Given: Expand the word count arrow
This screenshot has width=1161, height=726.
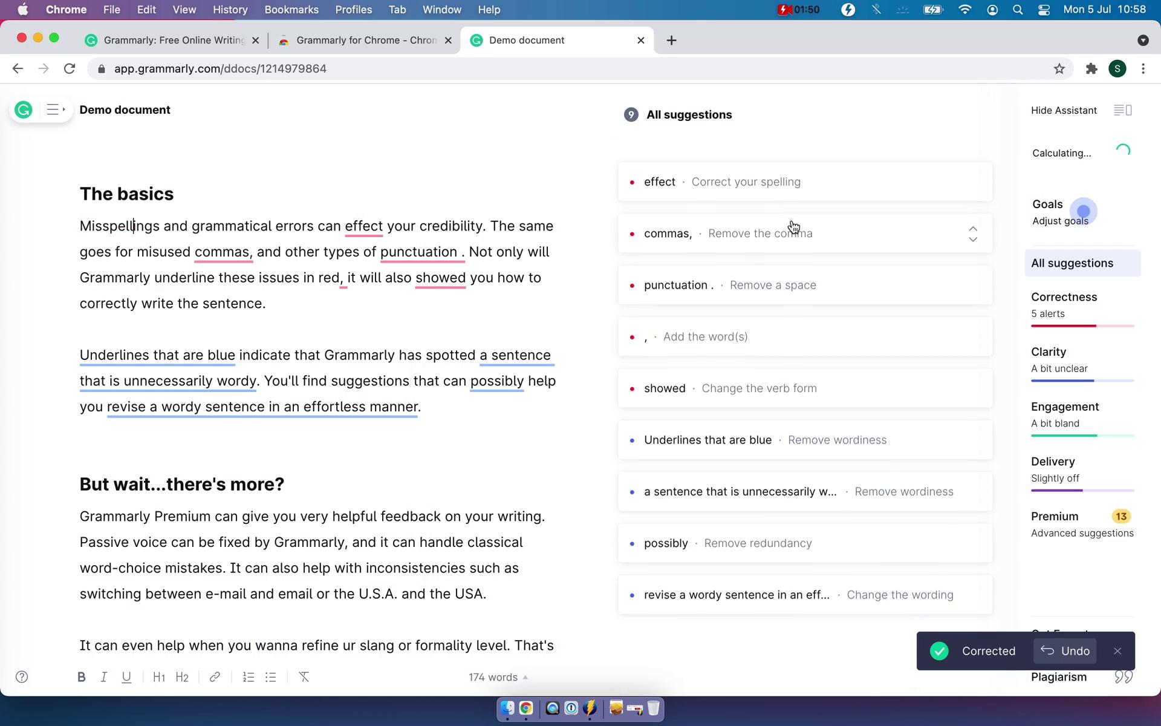Looking at the screenshot, I should (x=525, y=678).
